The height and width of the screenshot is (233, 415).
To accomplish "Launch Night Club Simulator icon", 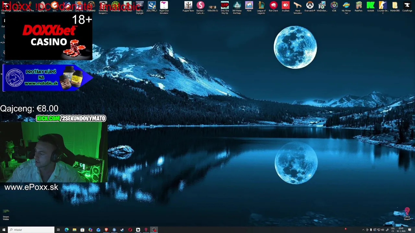I will point(164,7).
